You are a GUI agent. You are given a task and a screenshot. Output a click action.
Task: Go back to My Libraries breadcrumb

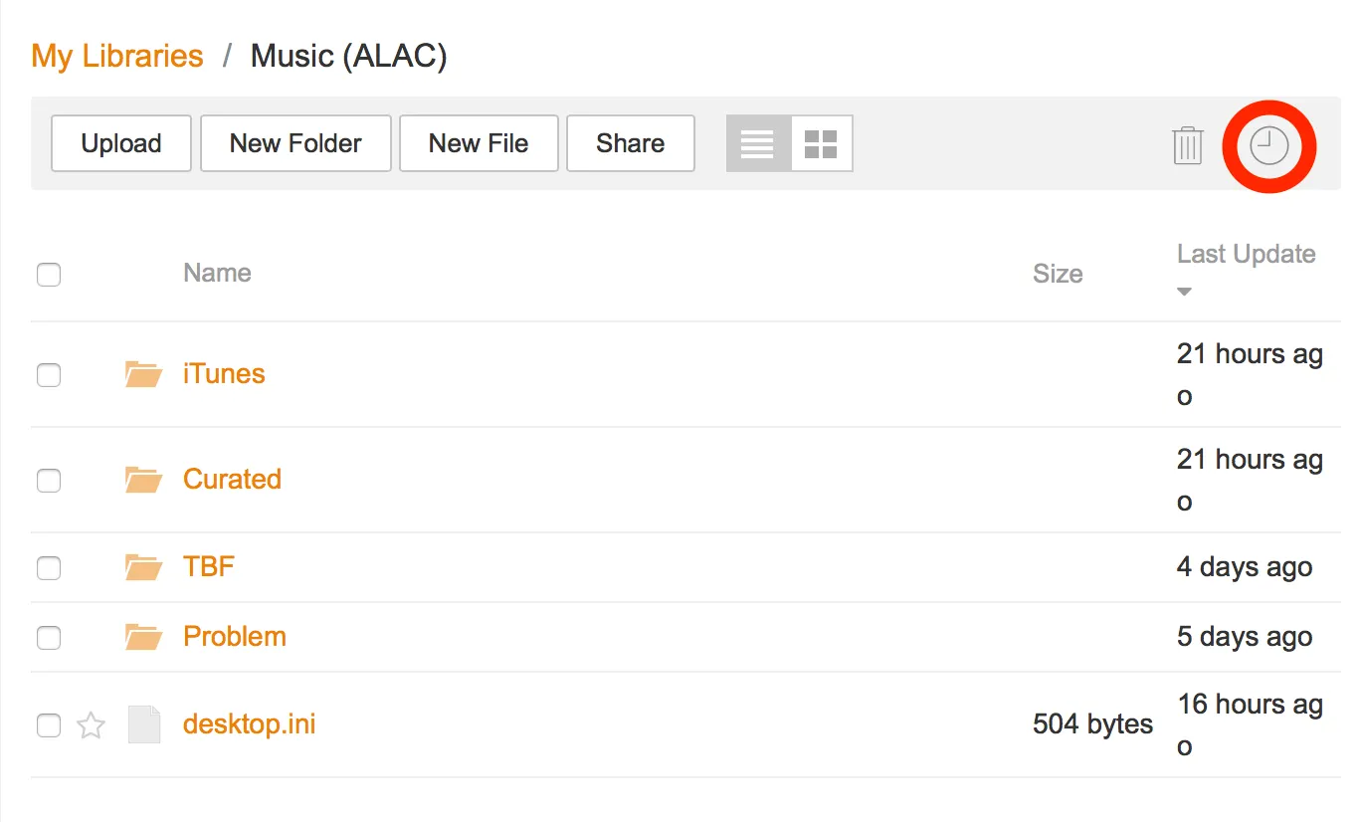point(117,56)
